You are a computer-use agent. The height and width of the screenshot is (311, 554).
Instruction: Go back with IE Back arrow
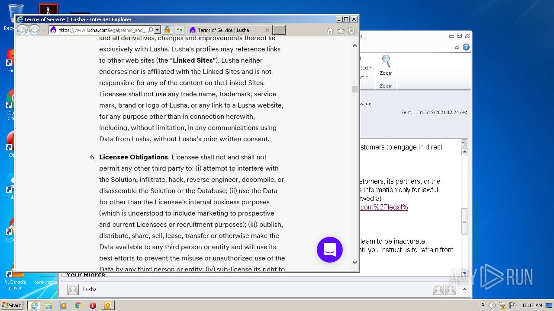pos(22,30)
